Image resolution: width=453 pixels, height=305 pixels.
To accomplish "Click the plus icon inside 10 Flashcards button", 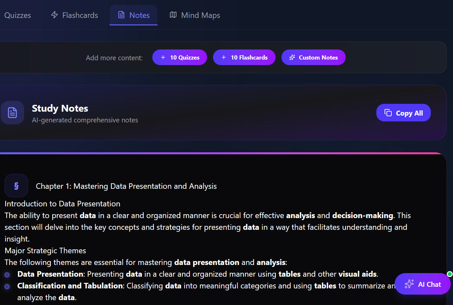I will point(224,57).
